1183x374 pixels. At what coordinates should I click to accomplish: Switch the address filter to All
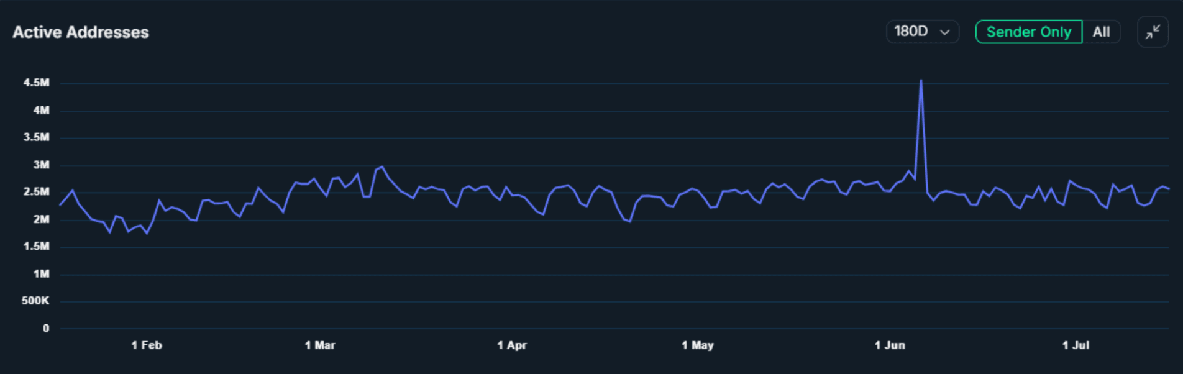[1101, 32]
